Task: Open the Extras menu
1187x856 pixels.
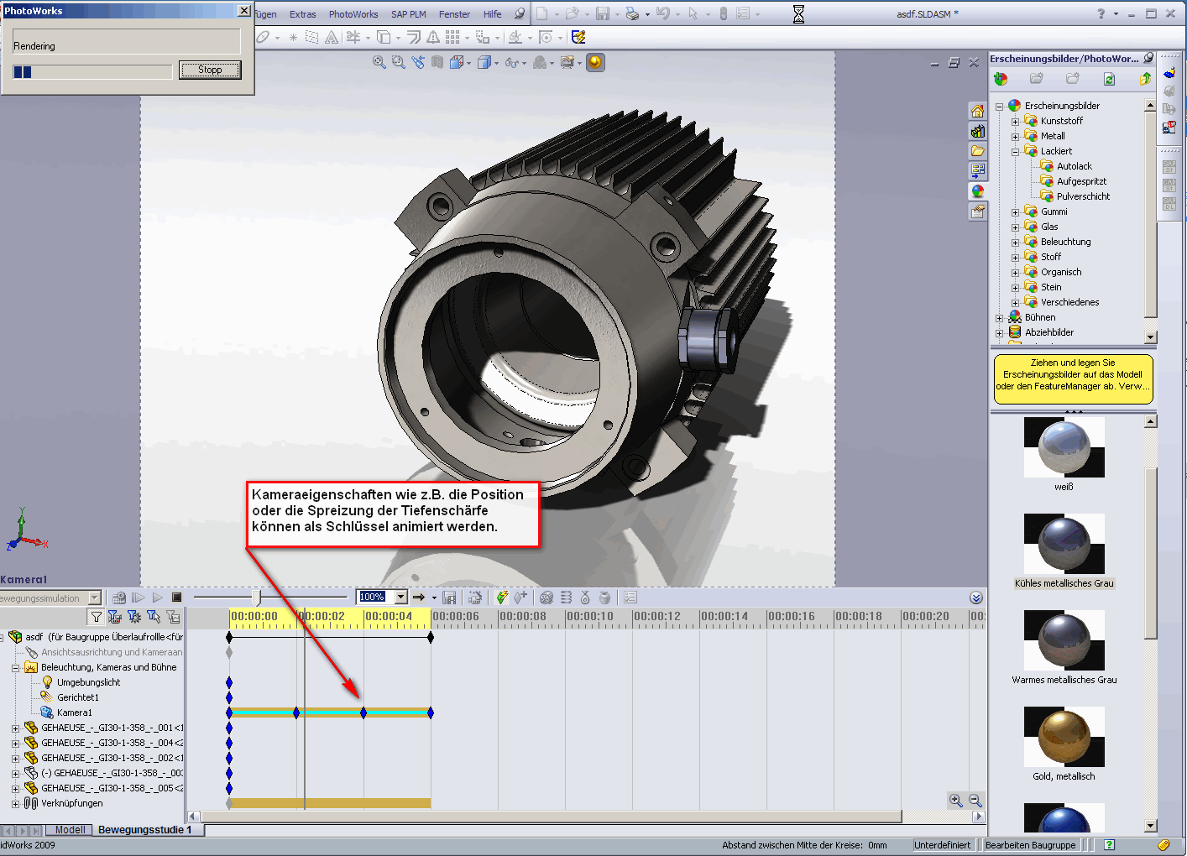Action: [x=302, y=14]
